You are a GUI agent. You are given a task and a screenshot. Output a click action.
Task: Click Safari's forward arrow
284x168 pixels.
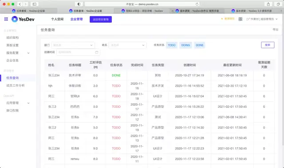coord(26,4)
